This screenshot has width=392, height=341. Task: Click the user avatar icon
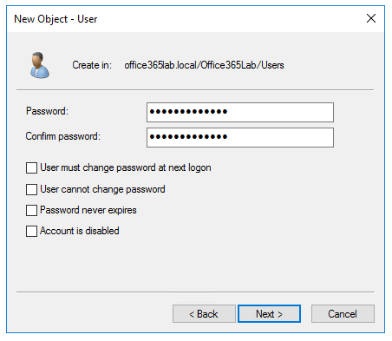(40, 65)
